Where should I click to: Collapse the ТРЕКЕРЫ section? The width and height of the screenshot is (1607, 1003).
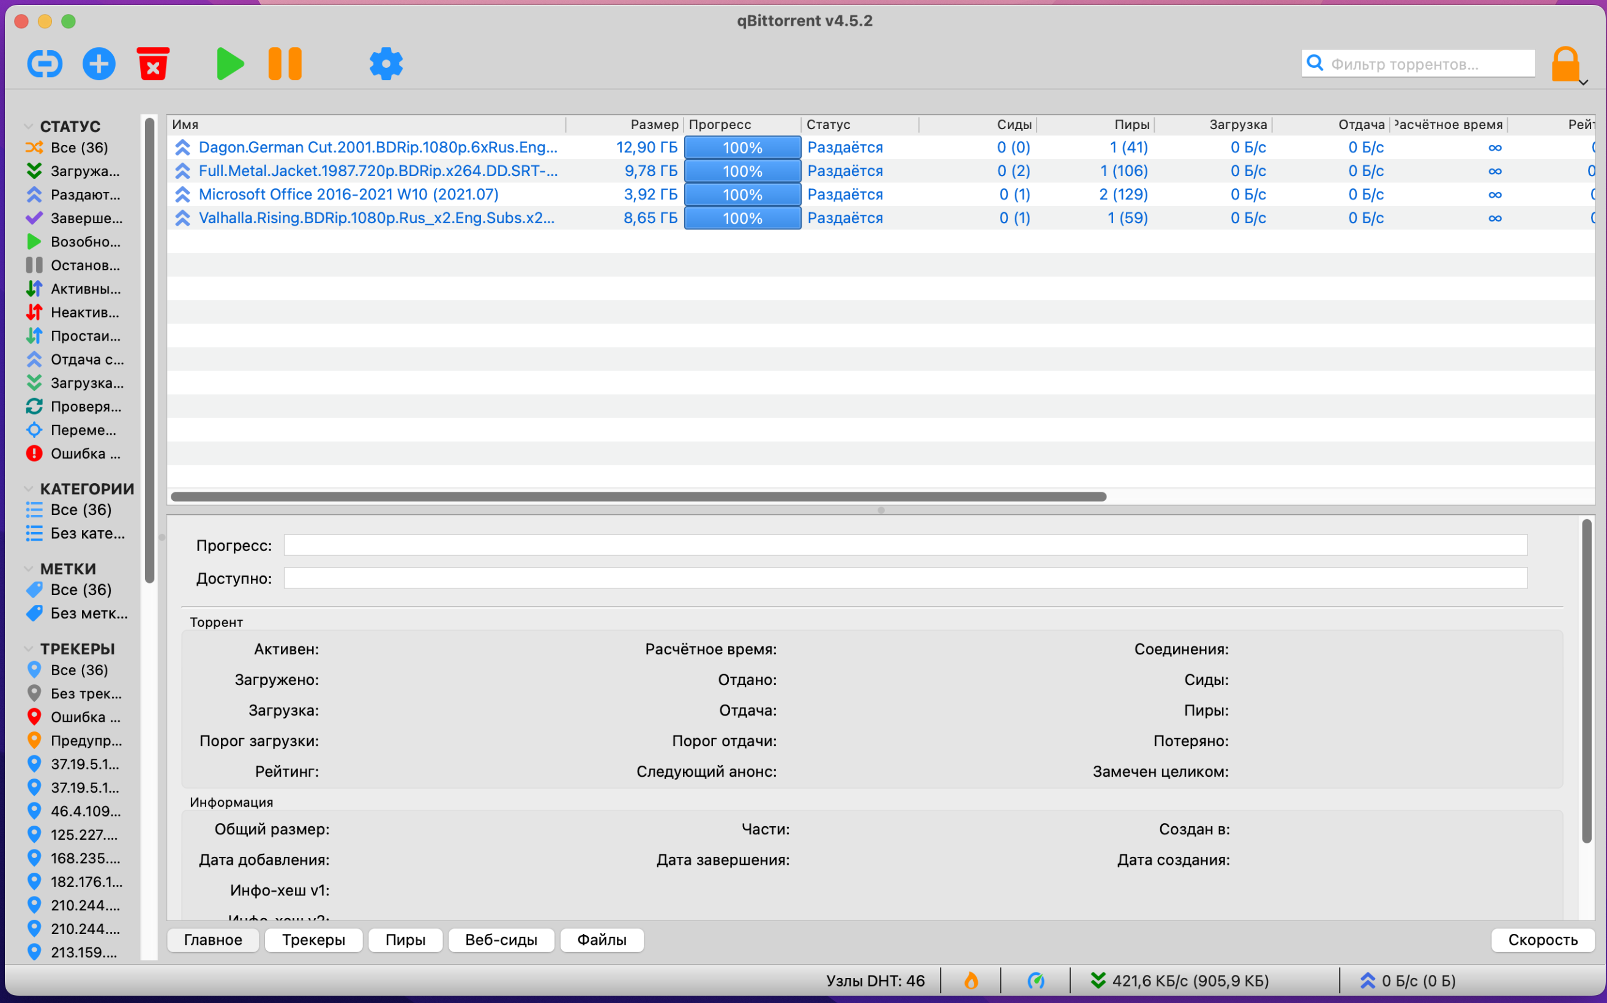(28, 649)
